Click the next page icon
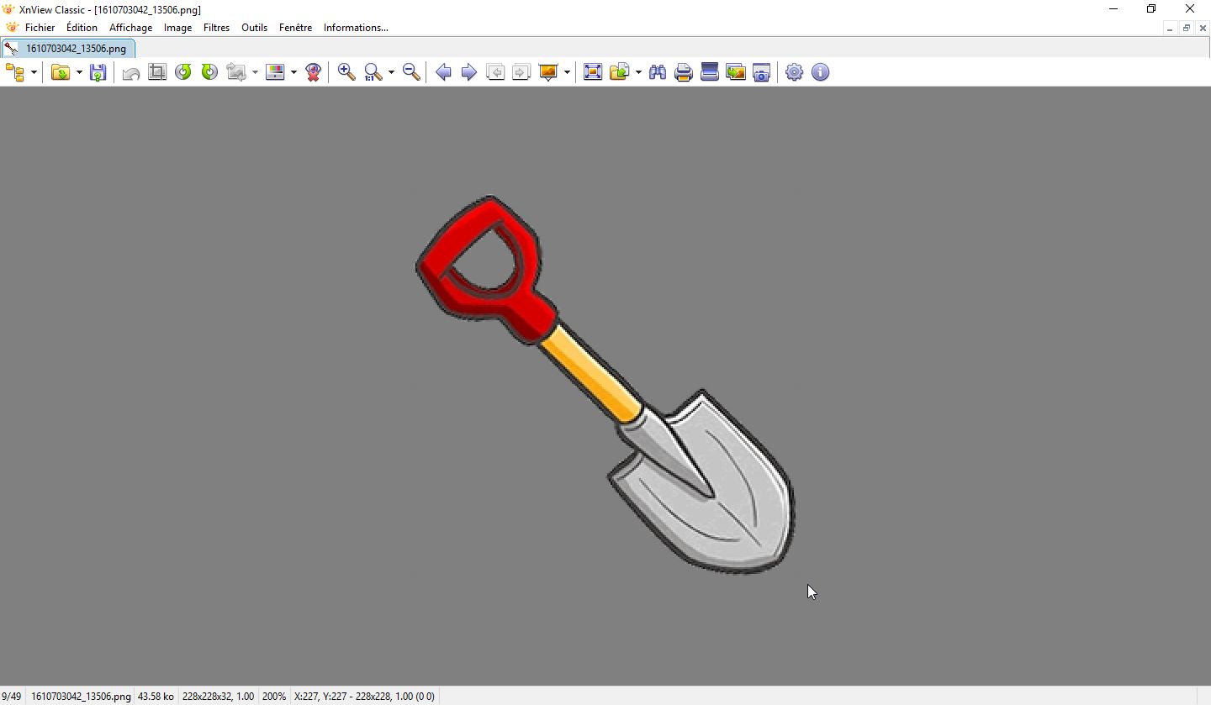Screen dimensions: 1211x705 [521, 72]
